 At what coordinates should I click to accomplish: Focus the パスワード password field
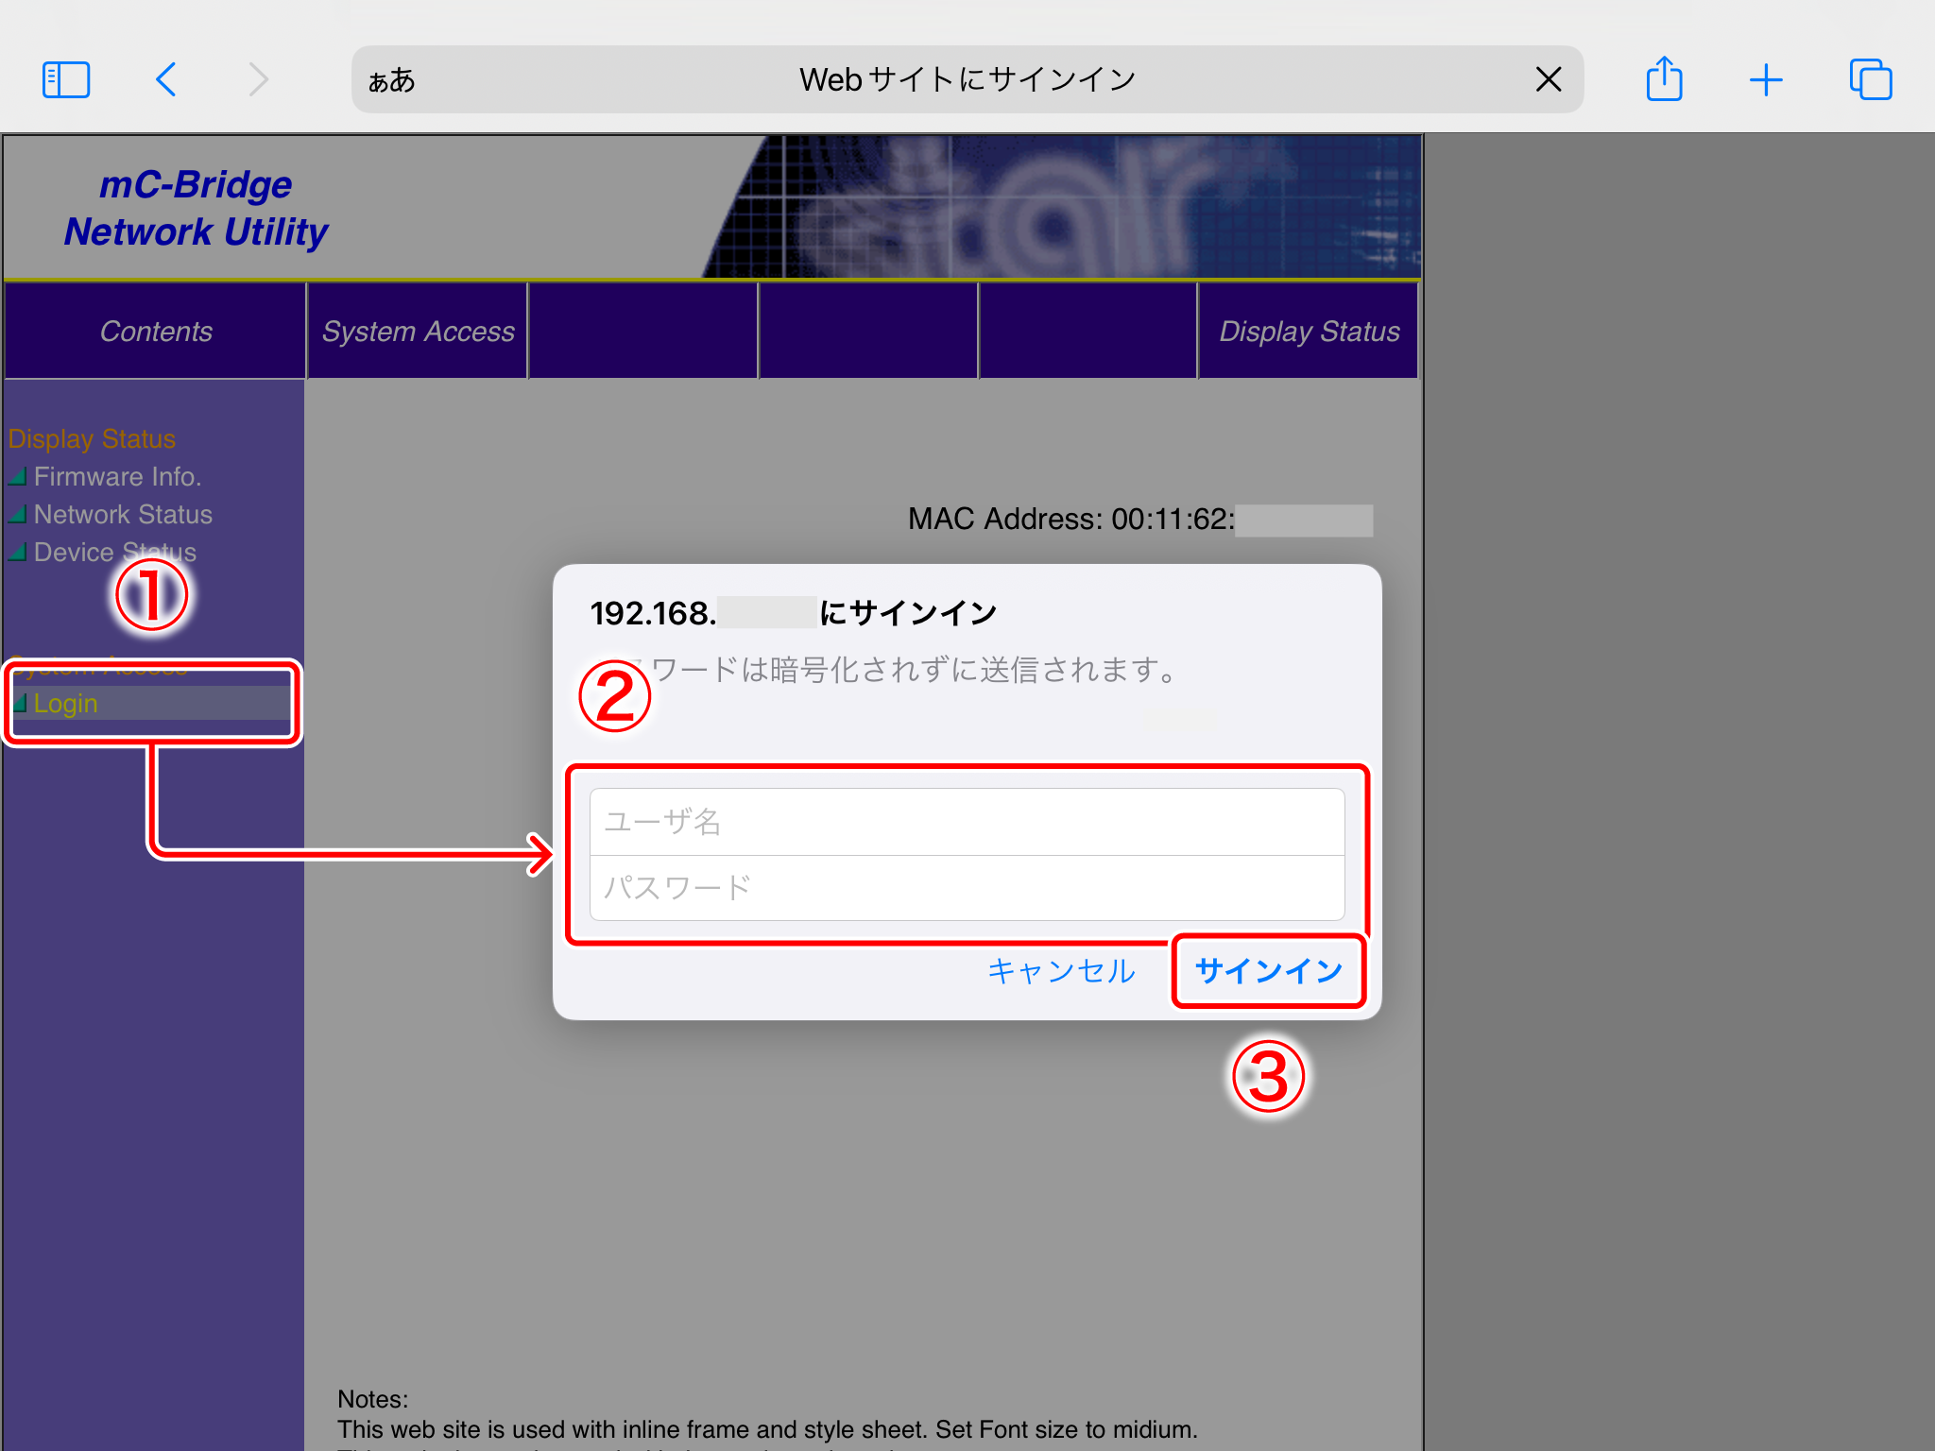(x=967, y=888)
